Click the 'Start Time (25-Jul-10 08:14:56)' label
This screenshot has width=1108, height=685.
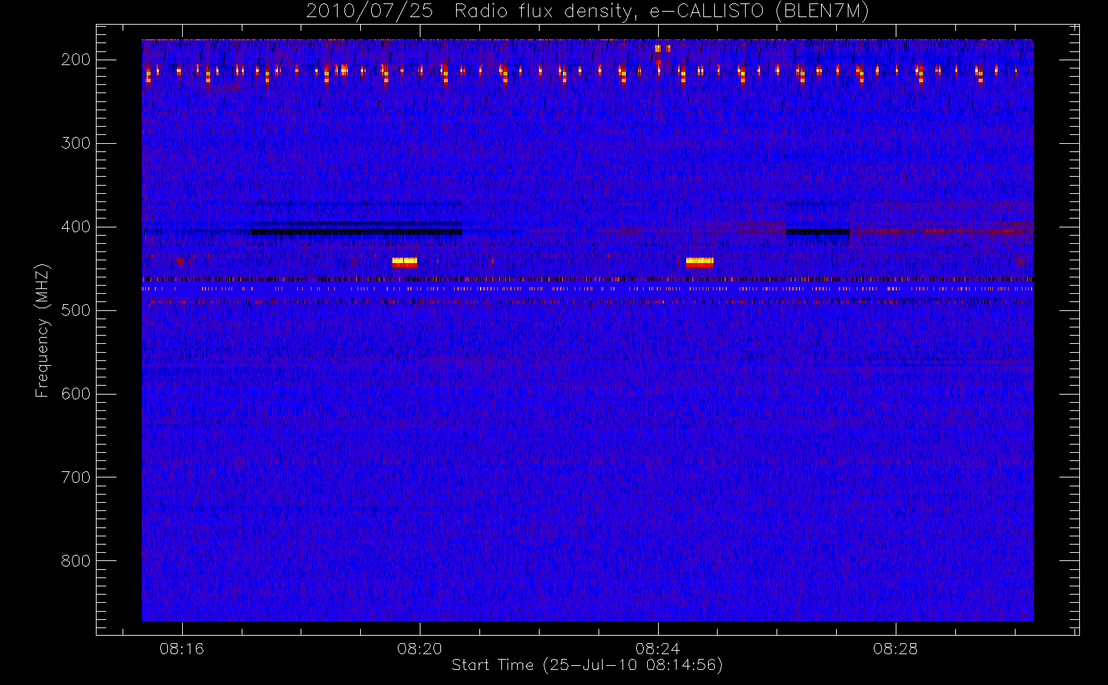(x=588, y=664)
